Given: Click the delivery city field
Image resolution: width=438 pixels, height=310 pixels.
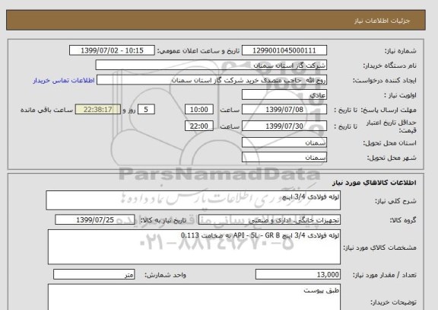Looking at the screenshot, I should pos(284,157).
